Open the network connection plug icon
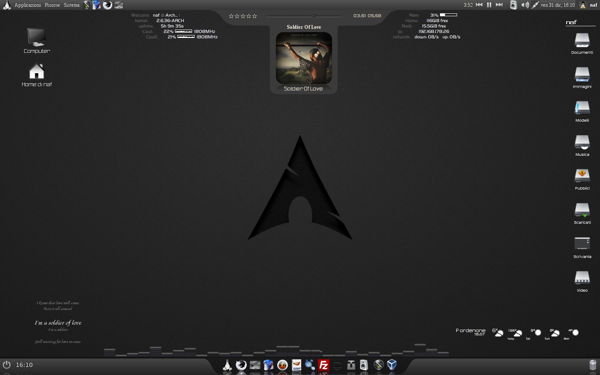 pos(535,5)
